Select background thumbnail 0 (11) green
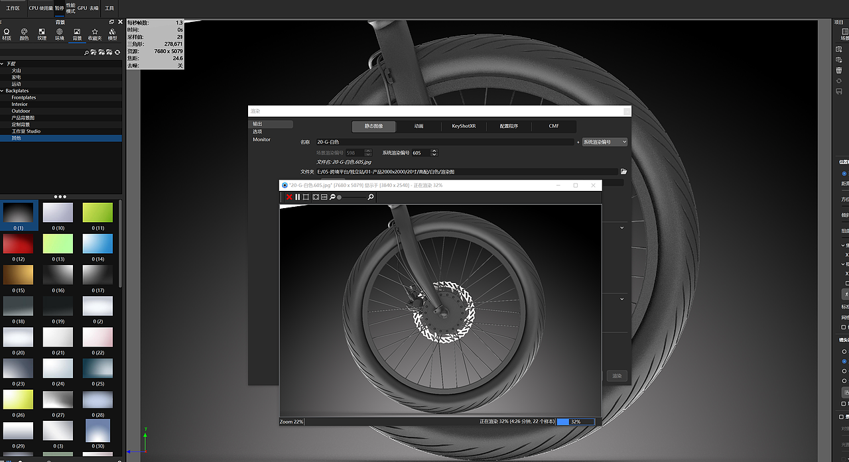Screen dimensions: 849x462 pos(98,212)
